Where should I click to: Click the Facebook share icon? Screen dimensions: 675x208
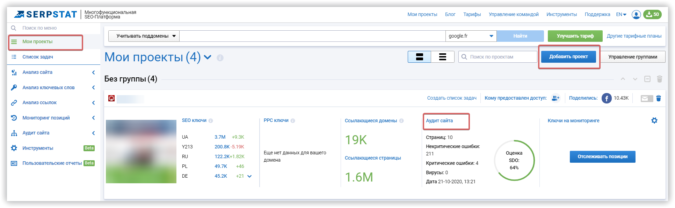point(607,98)
